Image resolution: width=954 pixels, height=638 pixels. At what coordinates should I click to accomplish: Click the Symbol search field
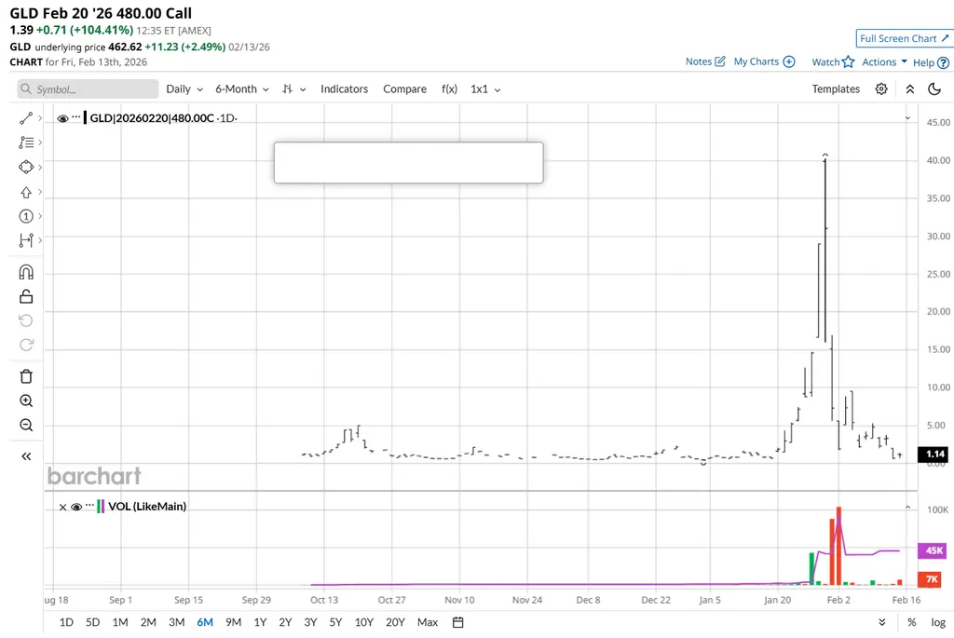coord(89,89)
